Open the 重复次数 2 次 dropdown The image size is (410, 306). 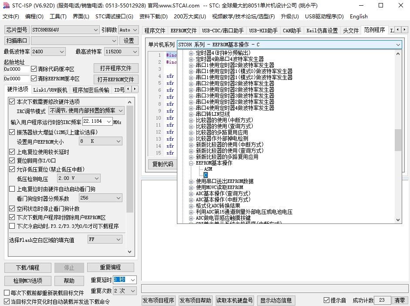[x=133, y=291]
